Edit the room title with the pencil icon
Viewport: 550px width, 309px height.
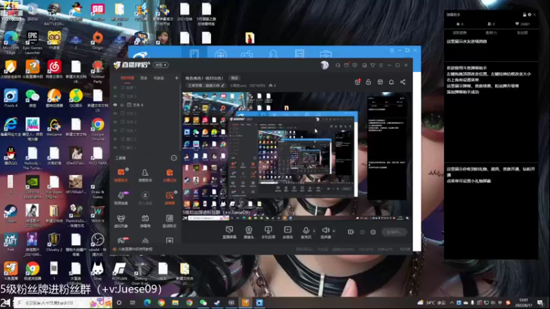click(223, 85)
